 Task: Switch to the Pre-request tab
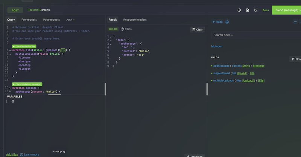click(x=29, y=20)
